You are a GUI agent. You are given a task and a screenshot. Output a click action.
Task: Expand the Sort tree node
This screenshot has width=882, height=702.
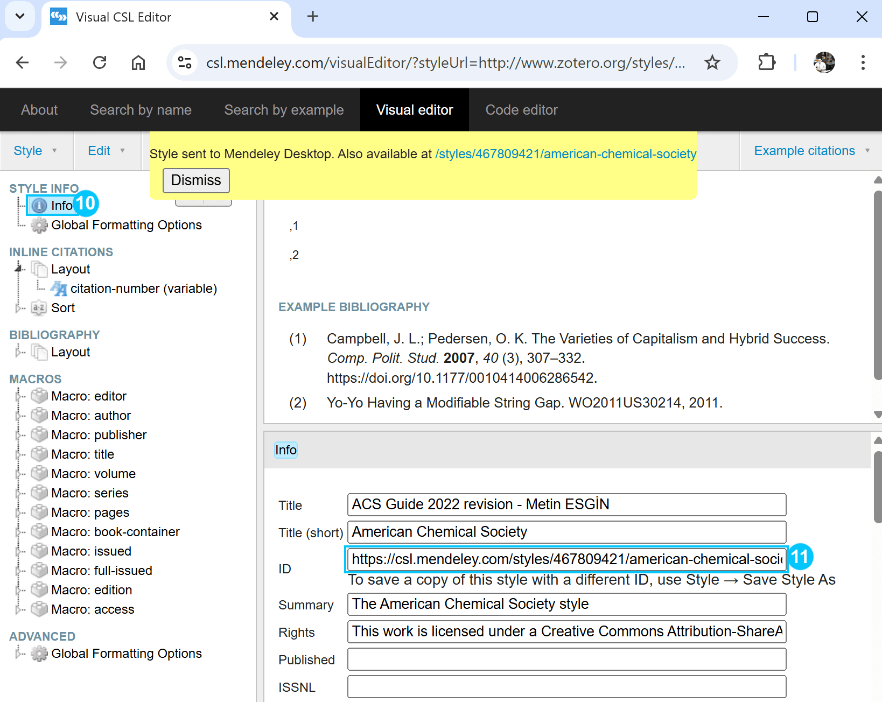[19, 308]
